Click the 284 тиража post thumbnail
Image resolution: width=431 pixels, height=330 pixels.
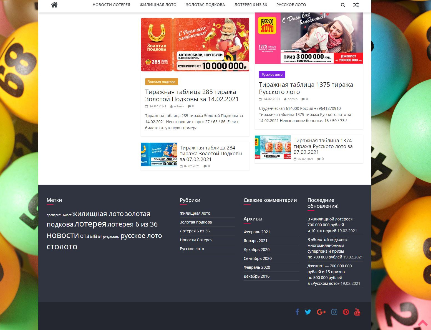coord(159,154)
